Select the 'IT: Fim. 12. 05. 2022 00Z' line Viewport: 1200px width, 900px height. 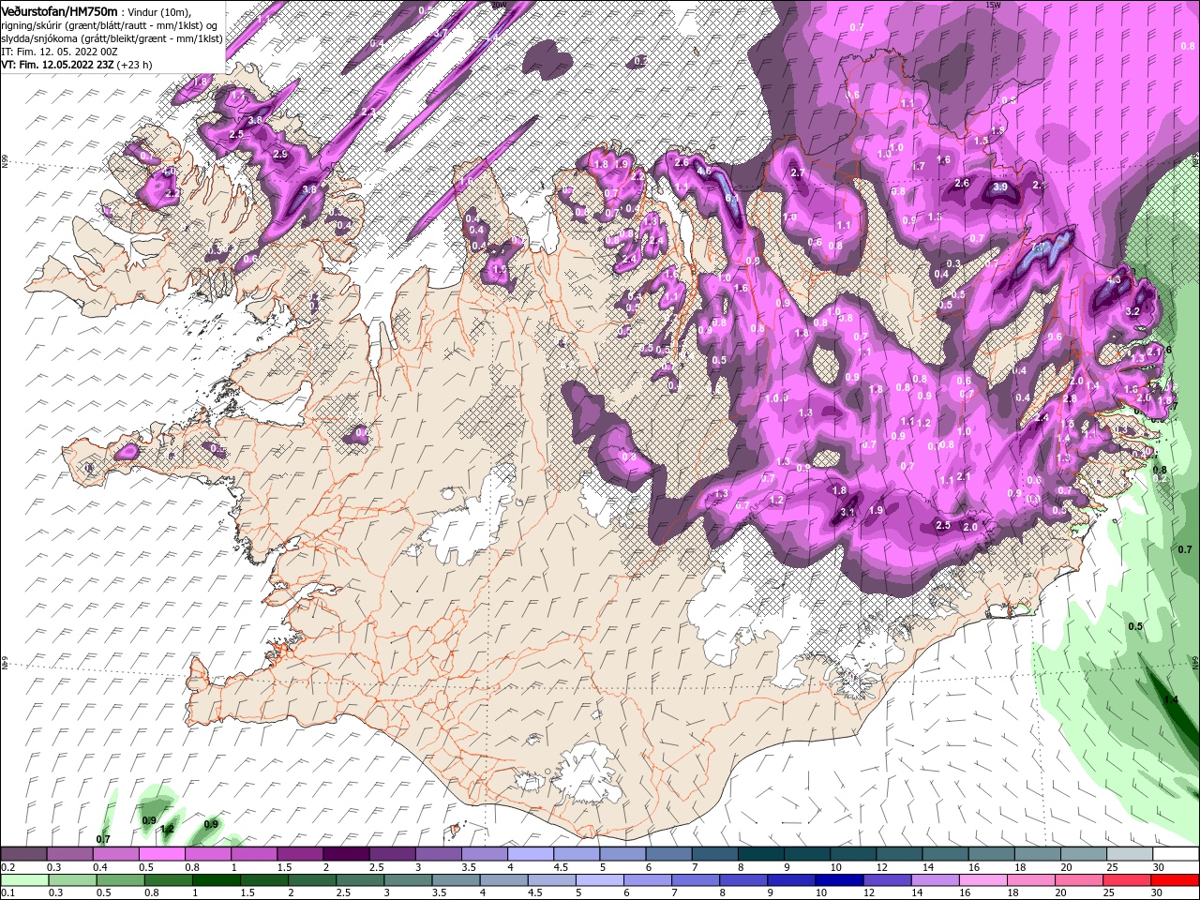pos(60,51)
